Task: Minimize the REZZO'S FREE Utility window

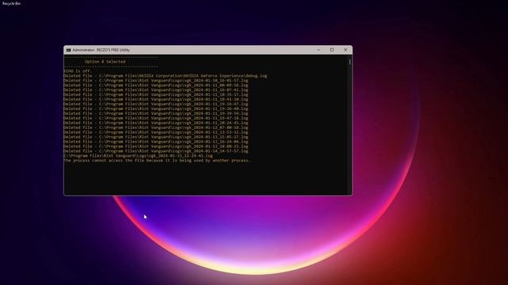Action: [x=318, y=50]
